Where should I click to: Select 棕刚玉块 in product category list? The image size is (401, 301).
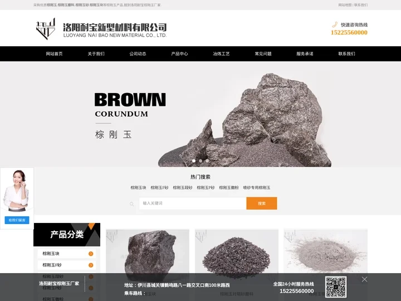[x=67, y=254]
